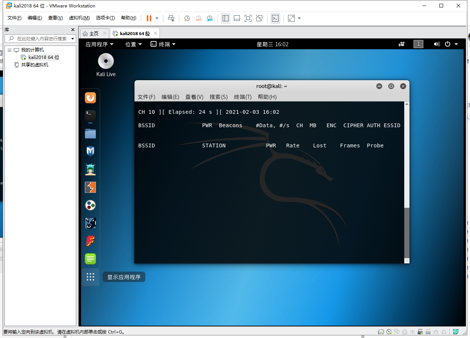Screen dimensions: 470x338
Task: Toggle the library sidebar view icon
Action: 226,18
